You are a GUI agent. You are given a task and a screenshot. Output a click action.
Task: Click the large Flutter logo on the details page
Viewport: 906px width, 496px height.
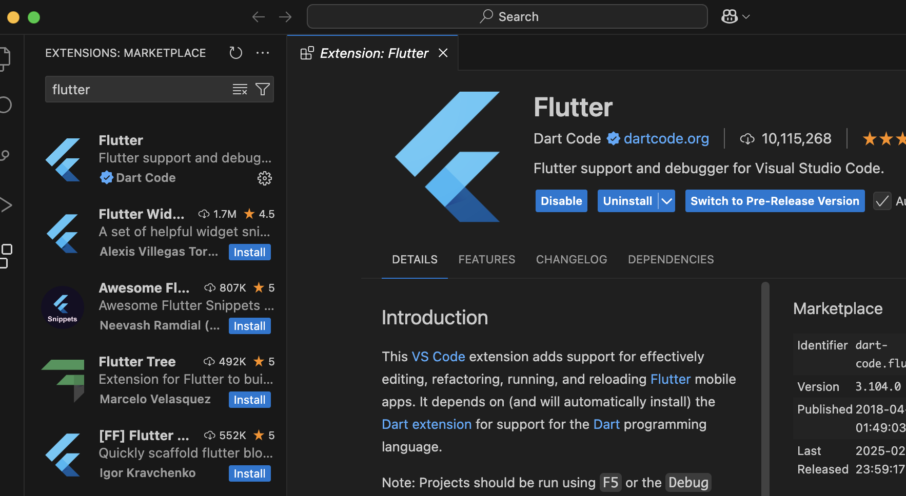click(447, 157)
